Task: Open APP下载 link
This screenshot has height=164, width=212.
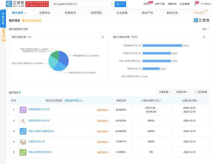Action: (x=160, y=4)
